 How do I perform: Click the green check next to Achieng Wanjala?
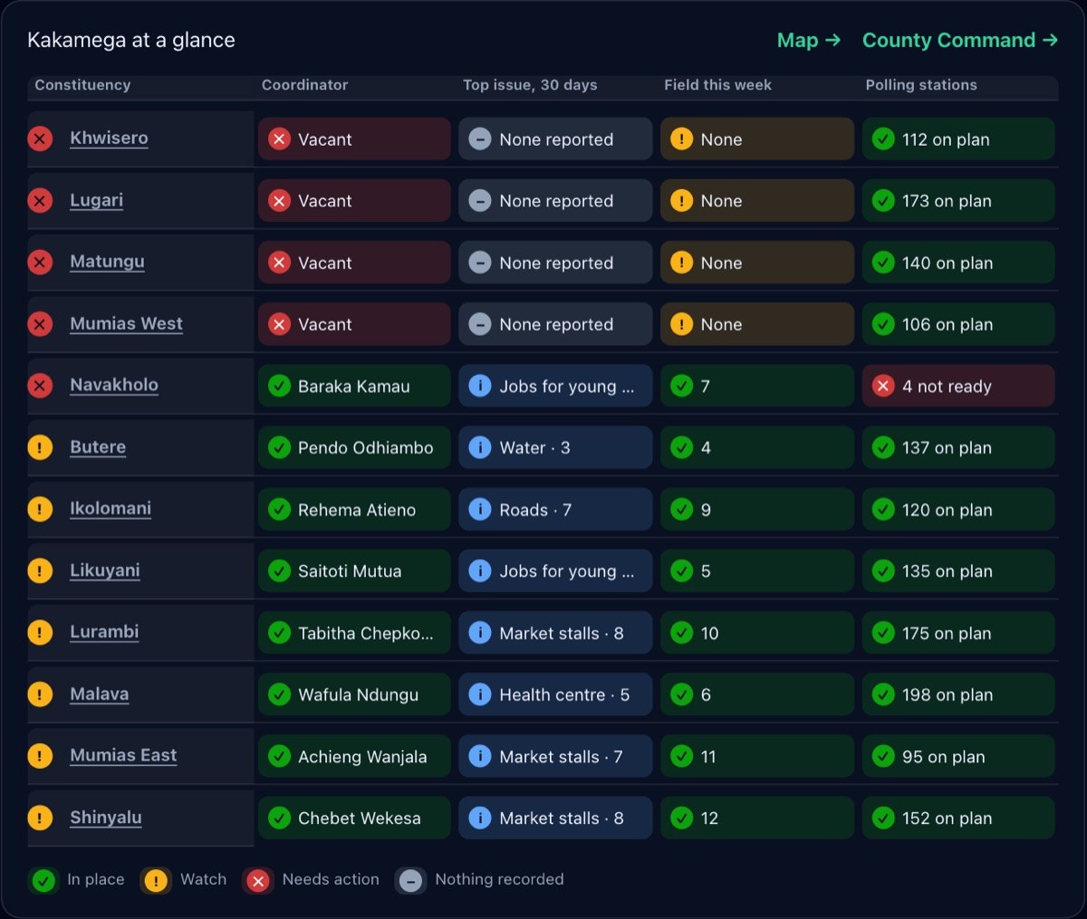[279, 756]
